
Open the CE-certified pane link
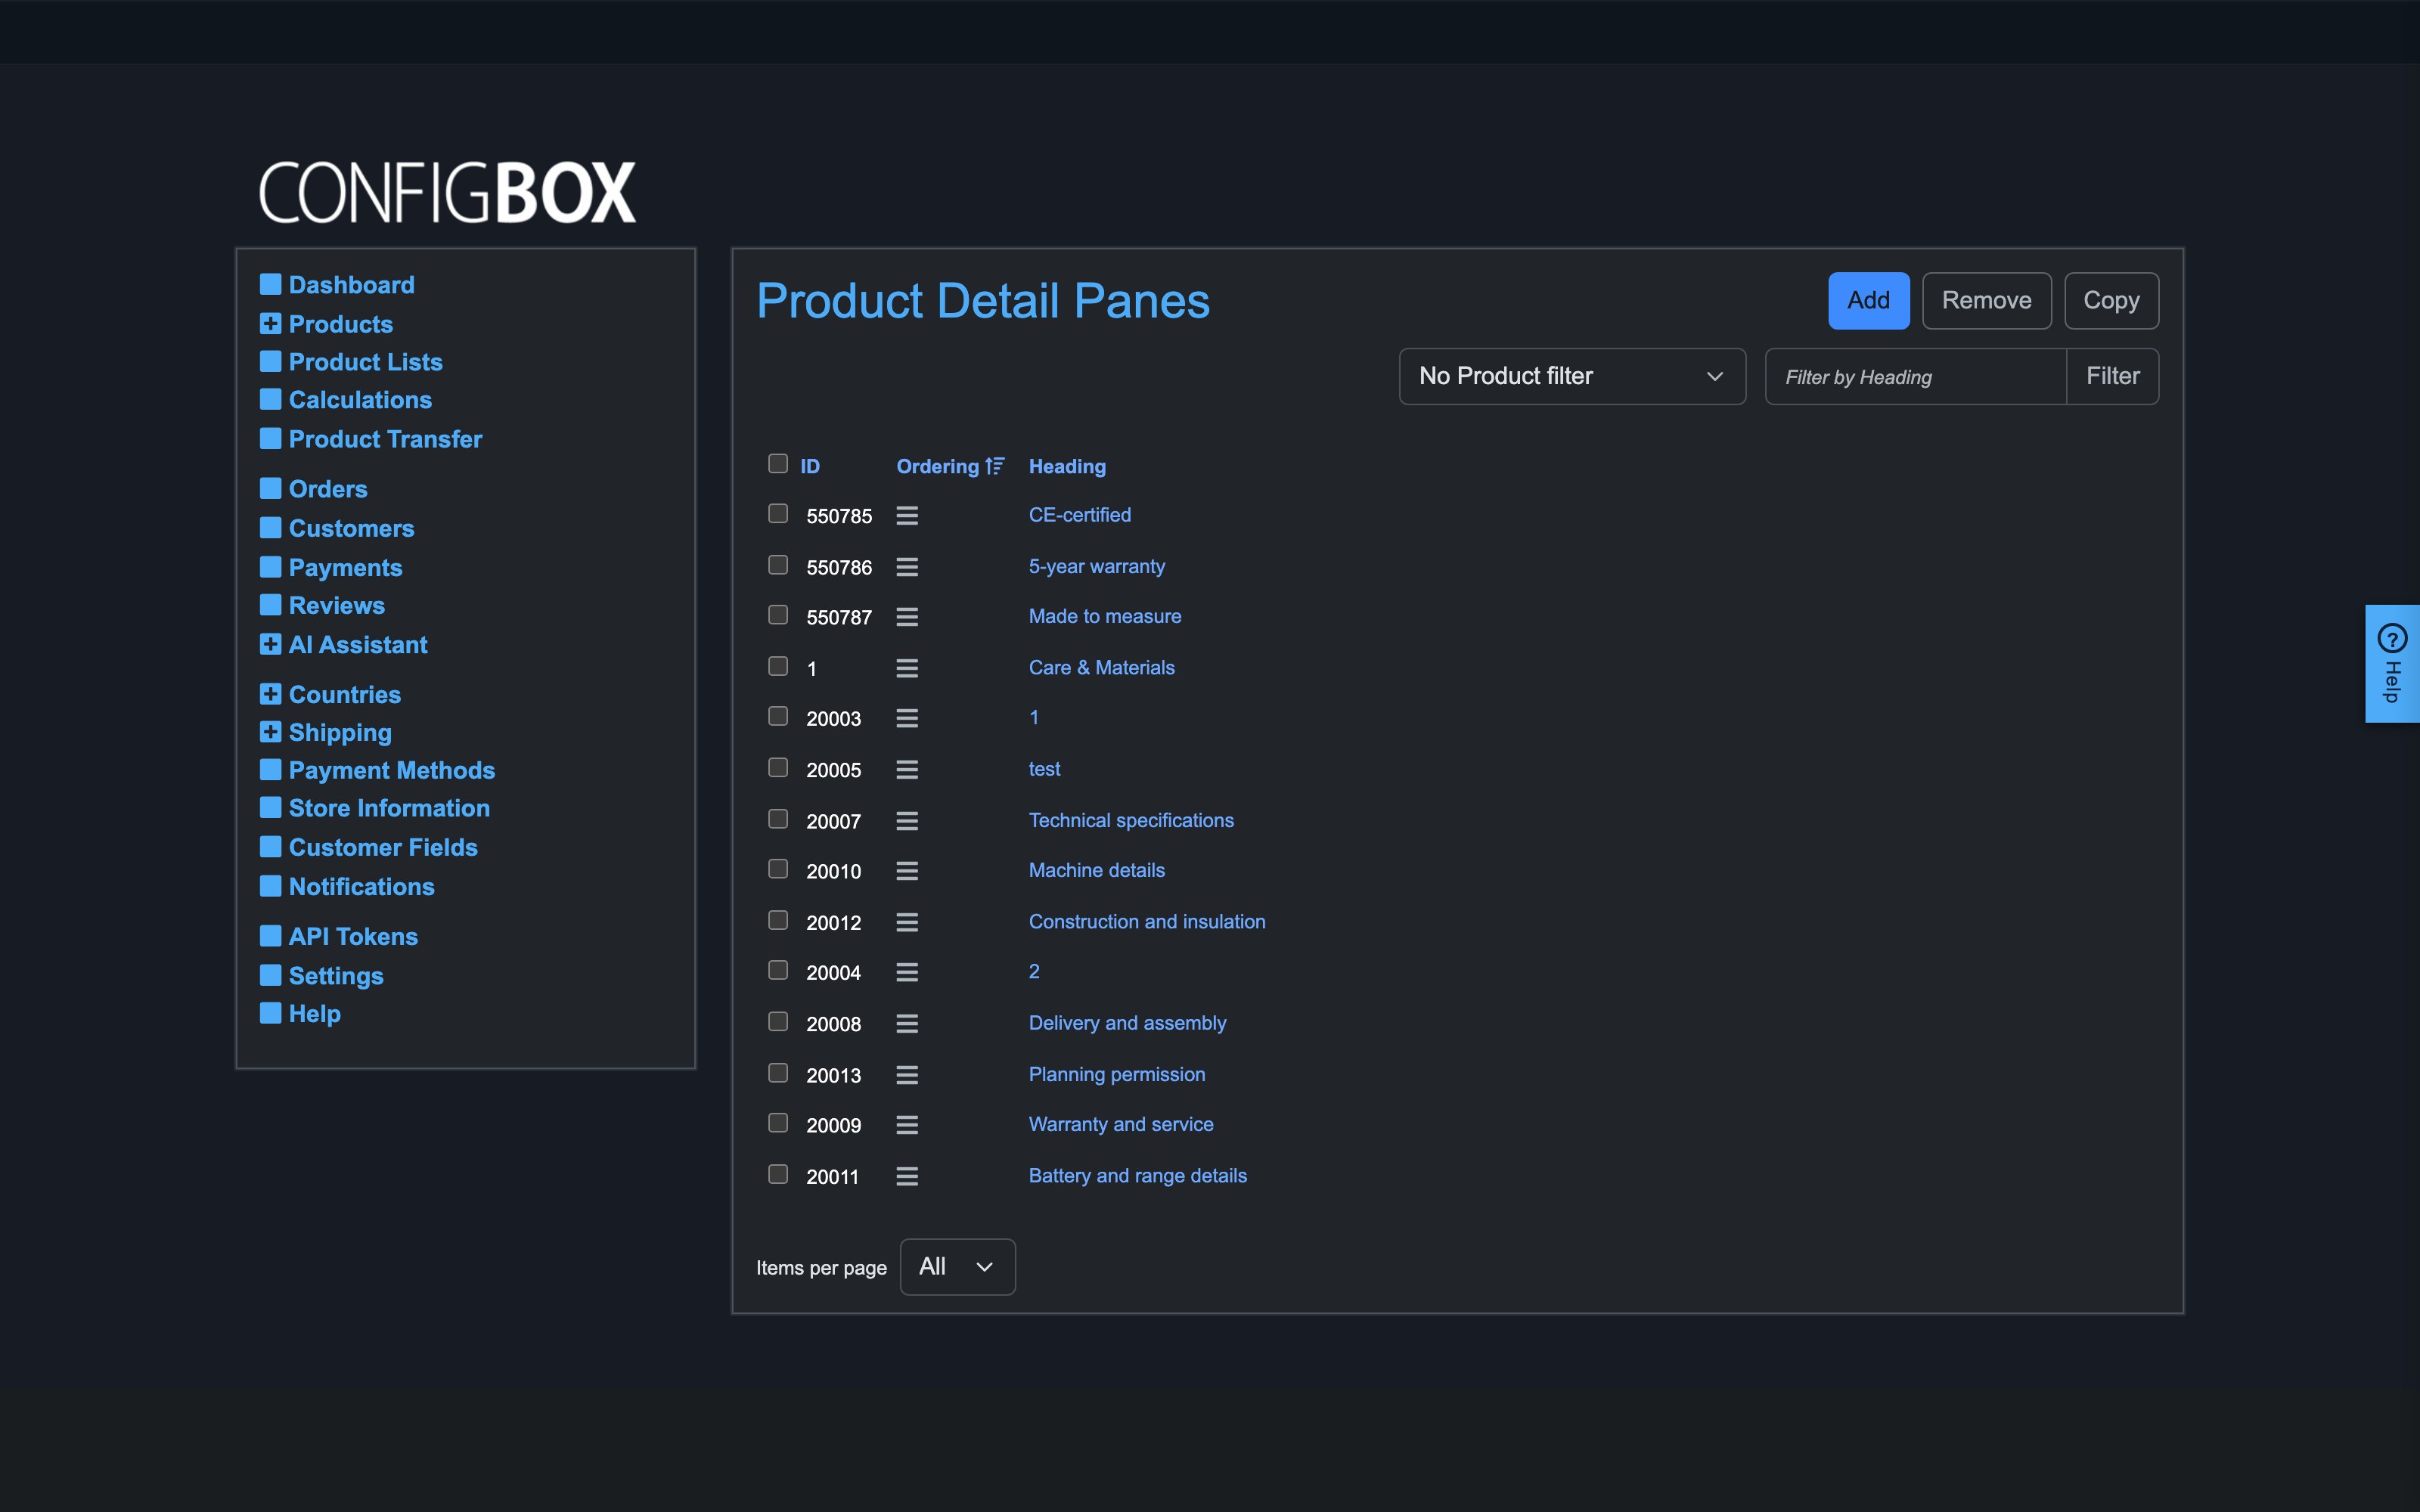[x=1080, y=515]
